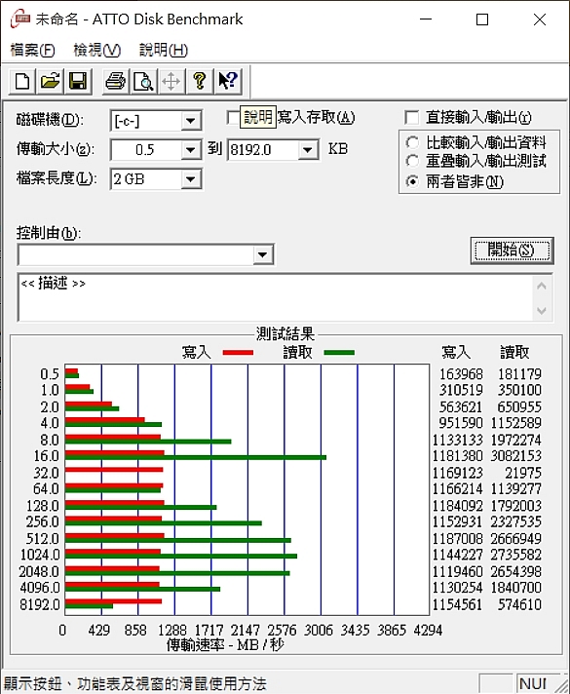570x694 pixels.
Task: Click the 8192.0 row label in chart
Action: 39,604
